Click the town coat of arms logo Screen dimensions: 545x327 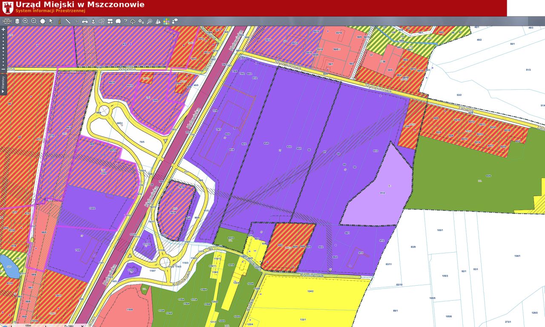8,7
